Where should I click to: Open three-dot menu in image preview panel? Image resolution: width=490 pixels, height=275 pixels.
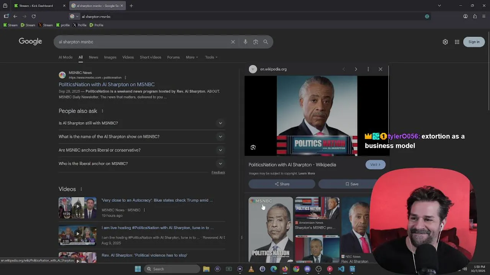368,69
